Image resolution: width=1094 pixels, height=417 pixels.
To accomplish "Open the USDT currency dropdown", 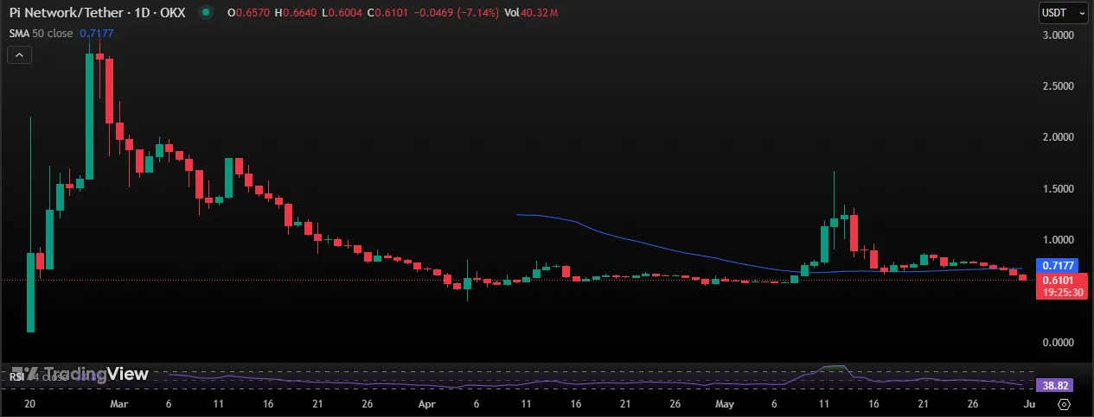I will 1063,13.
